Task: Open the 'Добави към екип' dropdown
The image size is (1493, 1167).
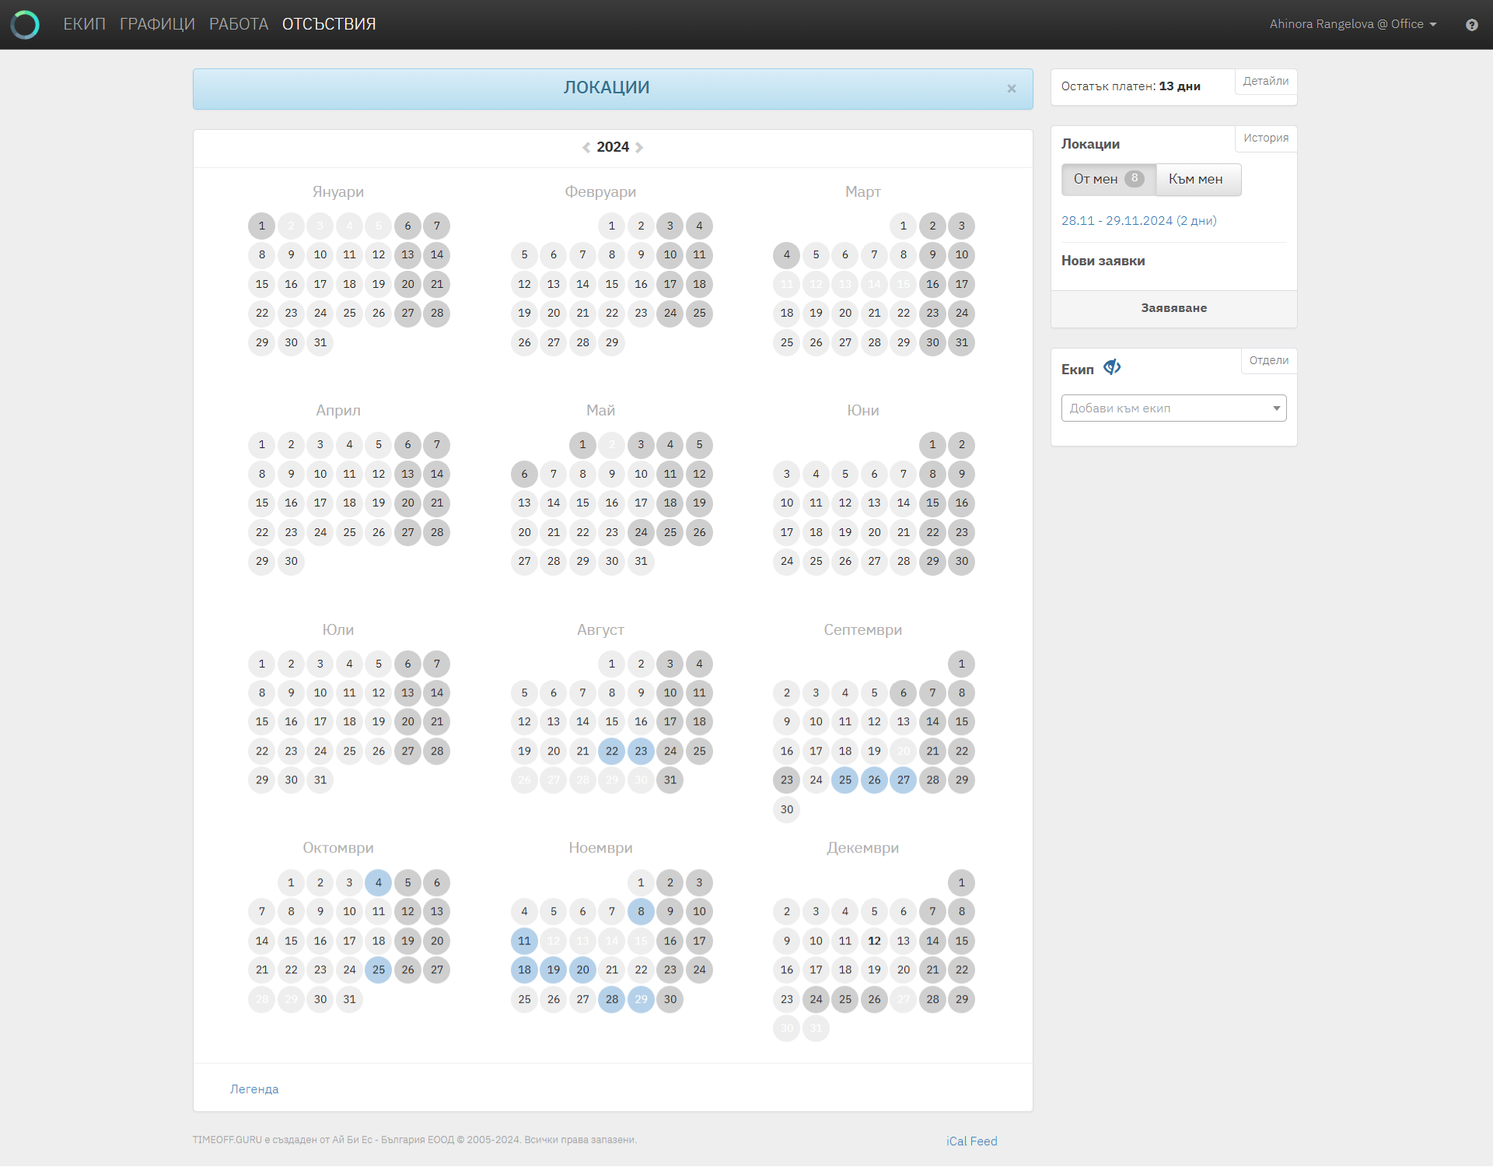Action: 1173,408
